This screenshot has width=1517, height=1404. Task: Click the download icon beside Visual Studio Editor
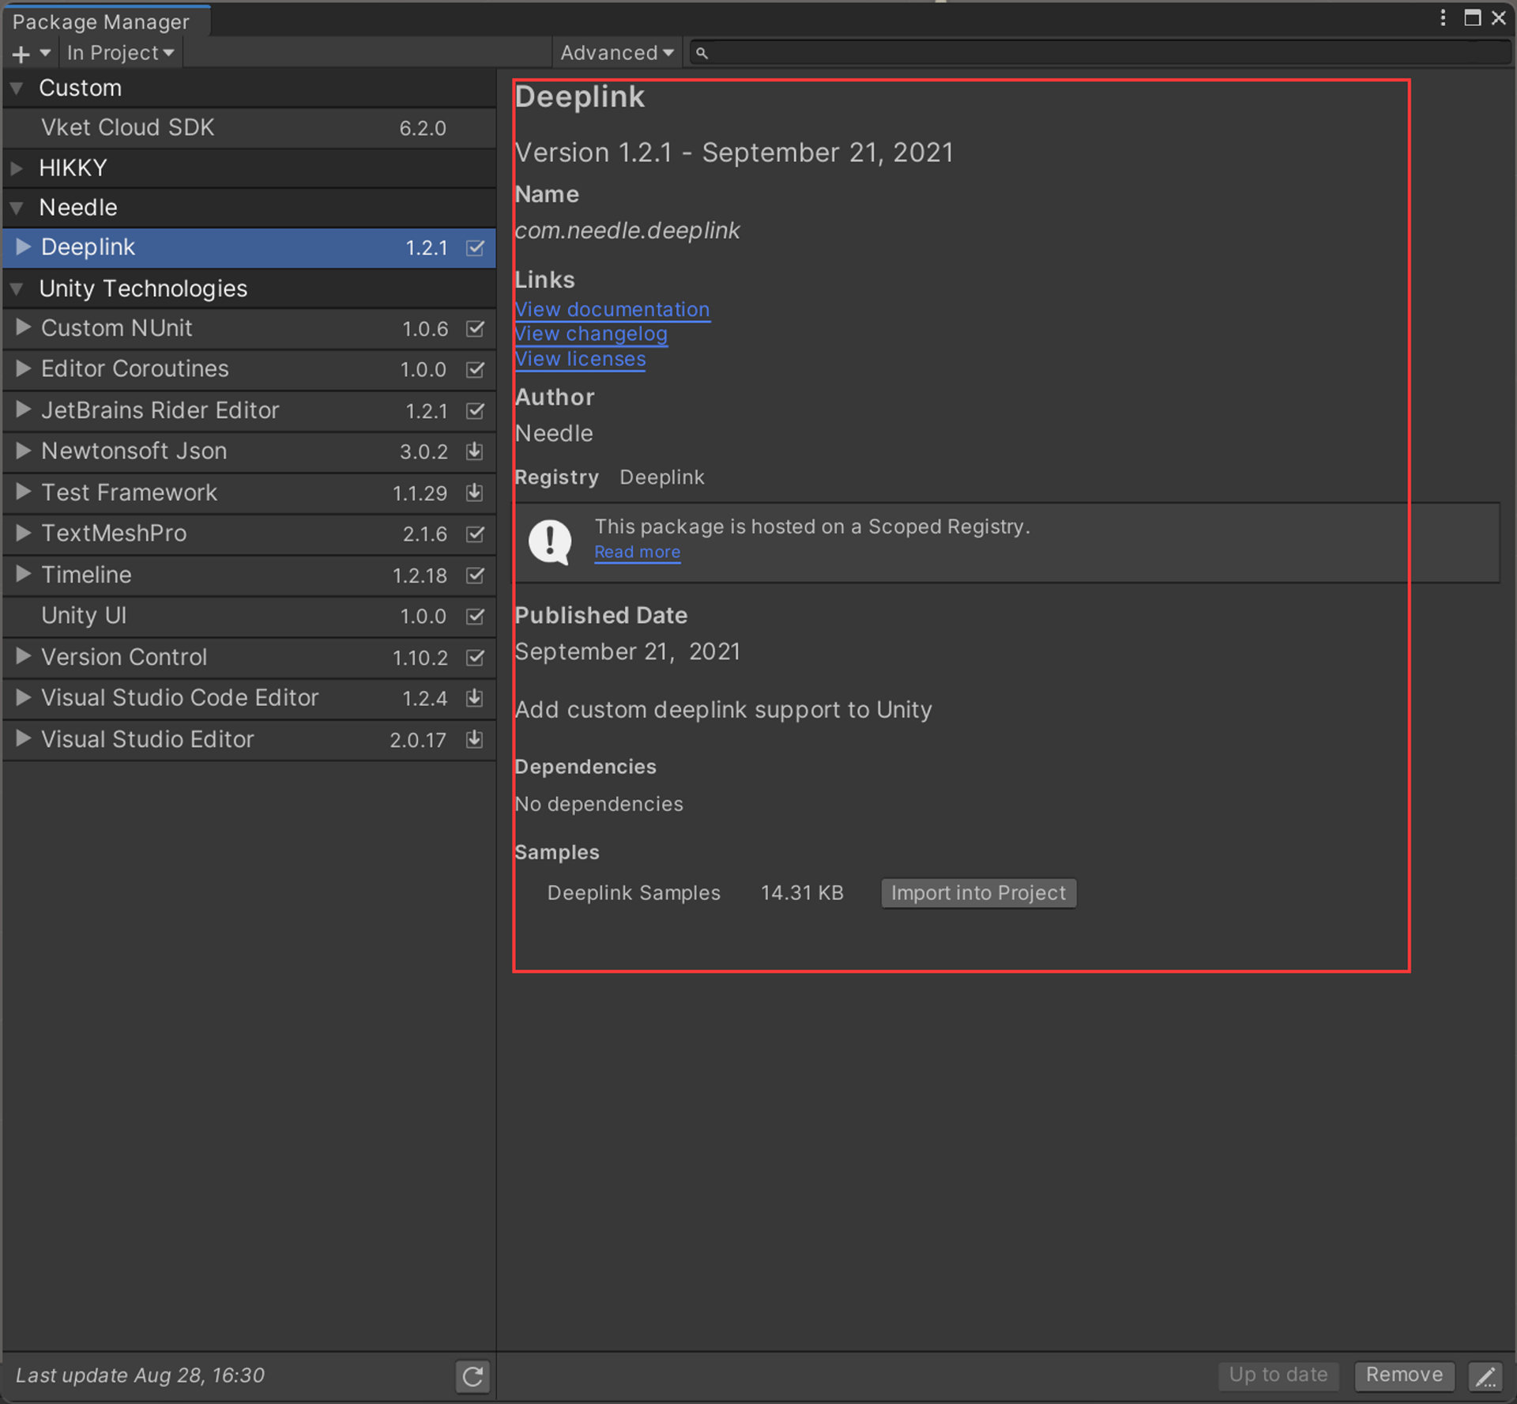tap(474, 739)
